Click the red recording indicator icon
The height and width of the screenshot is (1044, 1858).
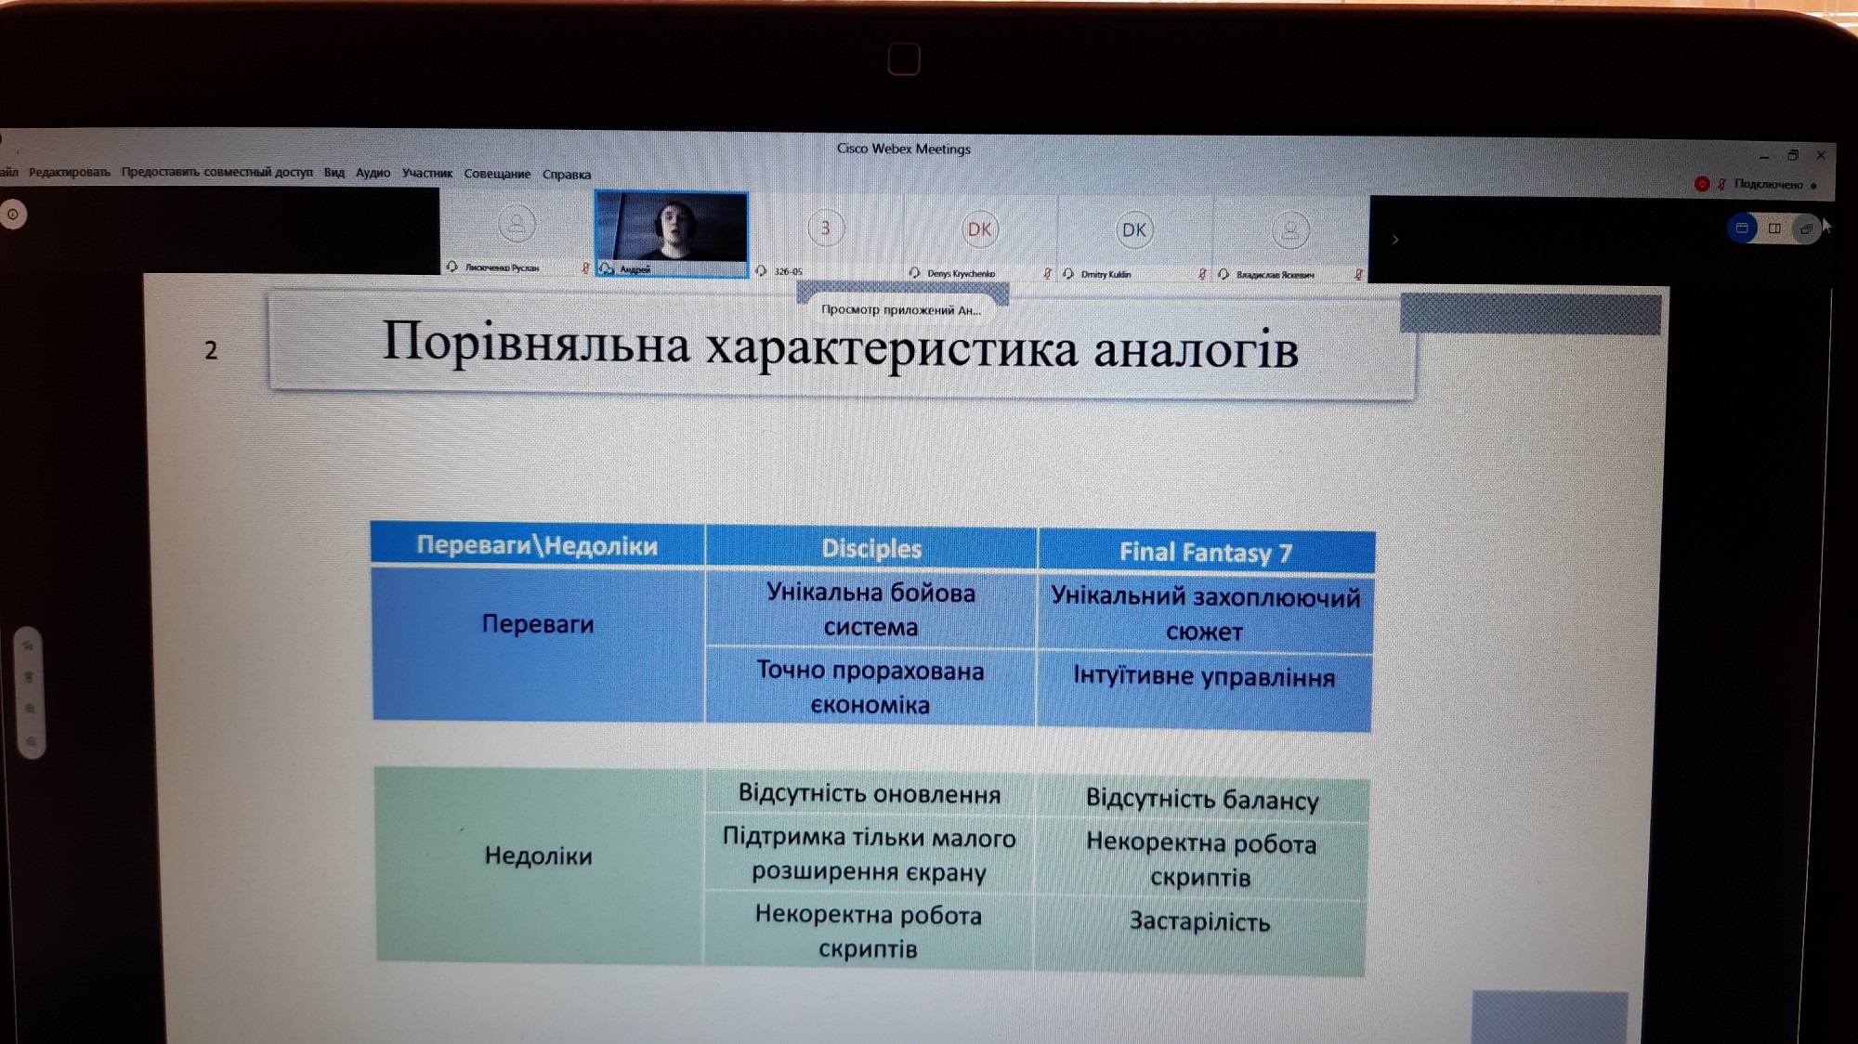coord(1701,184)
